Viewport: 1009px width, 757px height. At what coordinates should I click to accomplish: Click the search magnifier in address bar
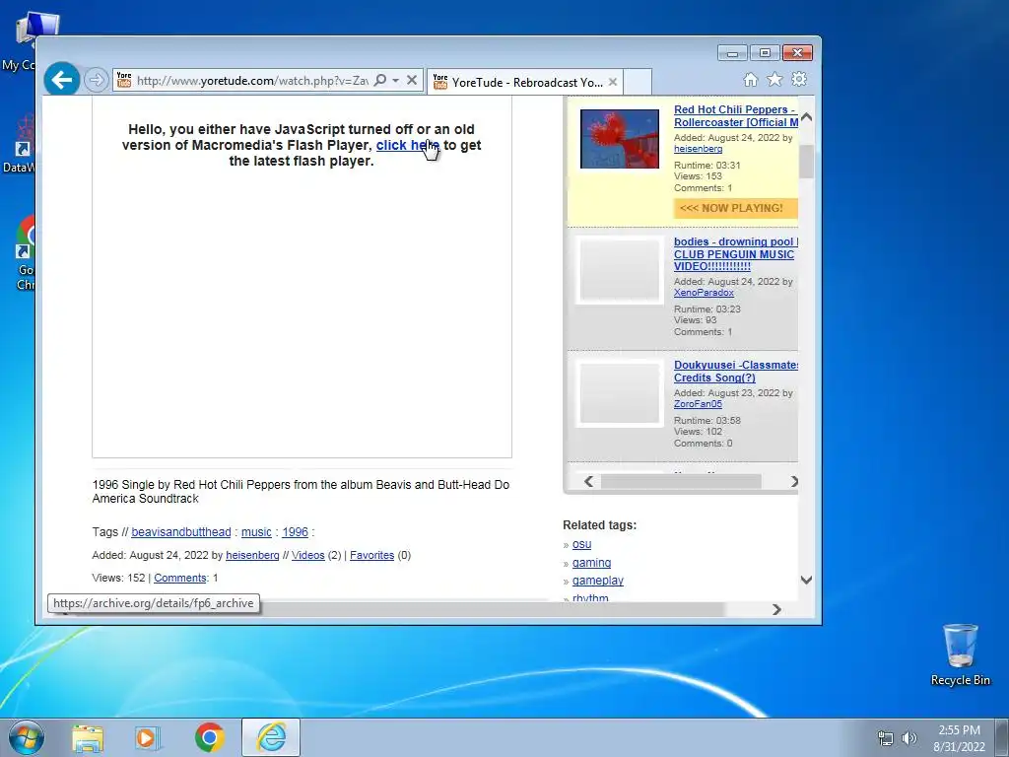[x=380, y=80]
